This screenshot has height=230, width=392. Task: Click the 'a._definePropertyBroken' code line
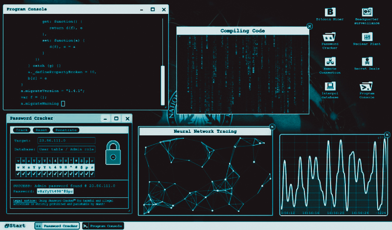click(62, 72)
